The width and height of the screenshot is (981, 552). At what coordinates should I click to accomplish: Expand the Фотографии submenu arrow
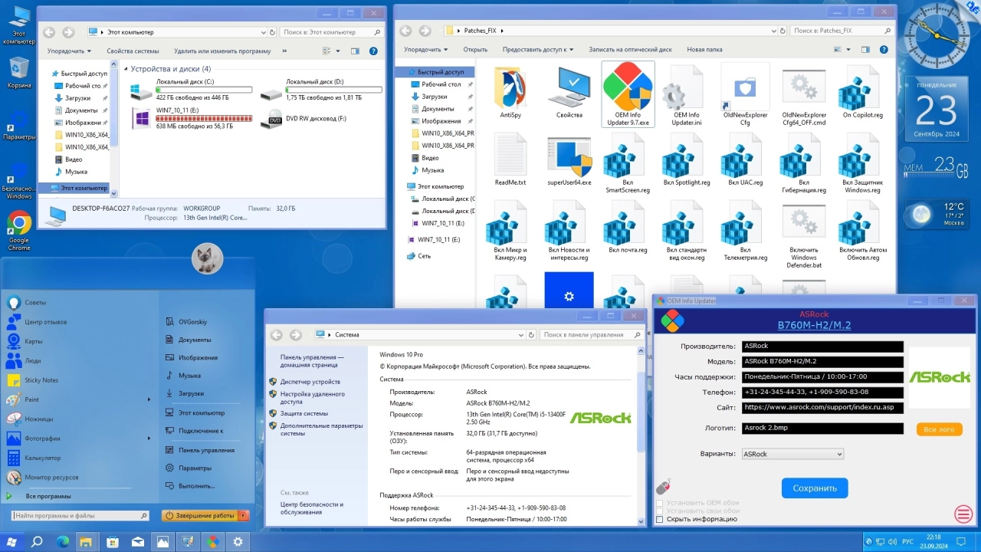coord(149,438)
